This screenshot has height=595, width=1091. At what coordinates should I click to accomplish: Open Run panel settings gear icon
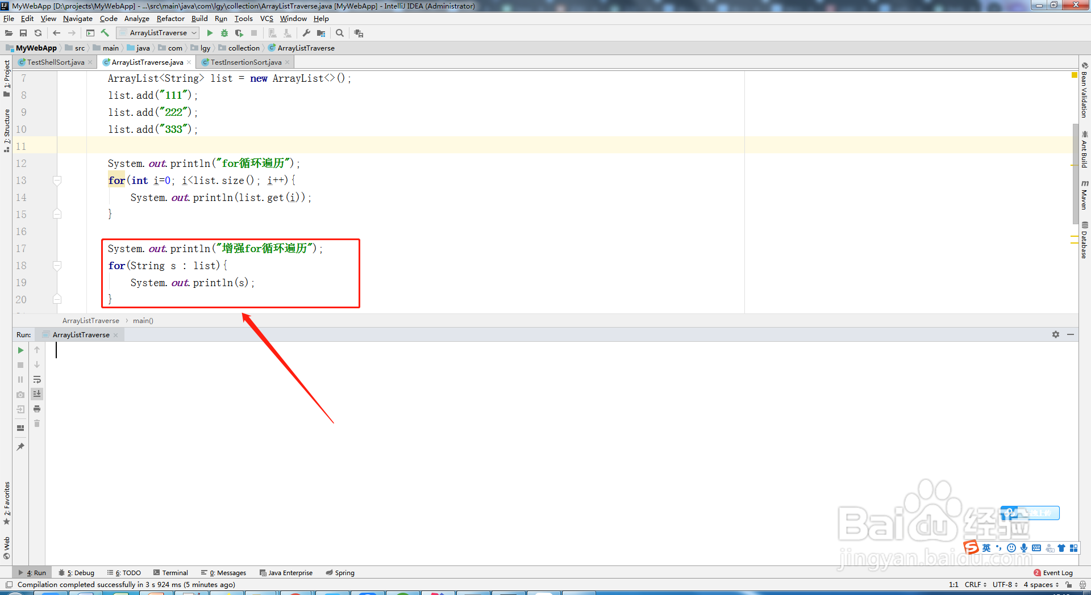tap(1056, 334)
